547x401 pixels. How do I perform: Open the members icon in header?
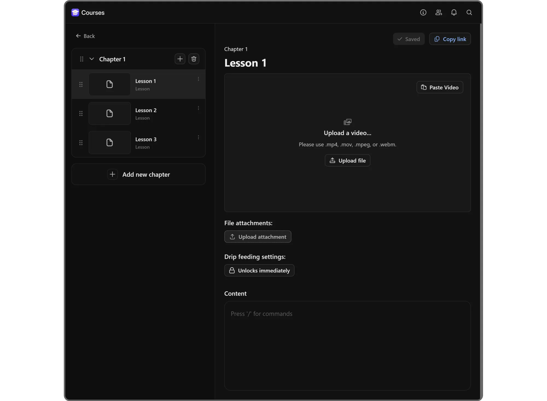[x=438, y=13]
